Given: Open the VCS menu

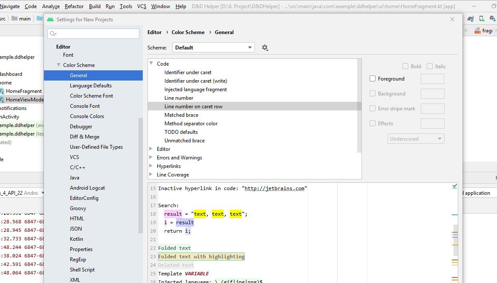Looking at the screenshot, I should (x=142, y=6).
